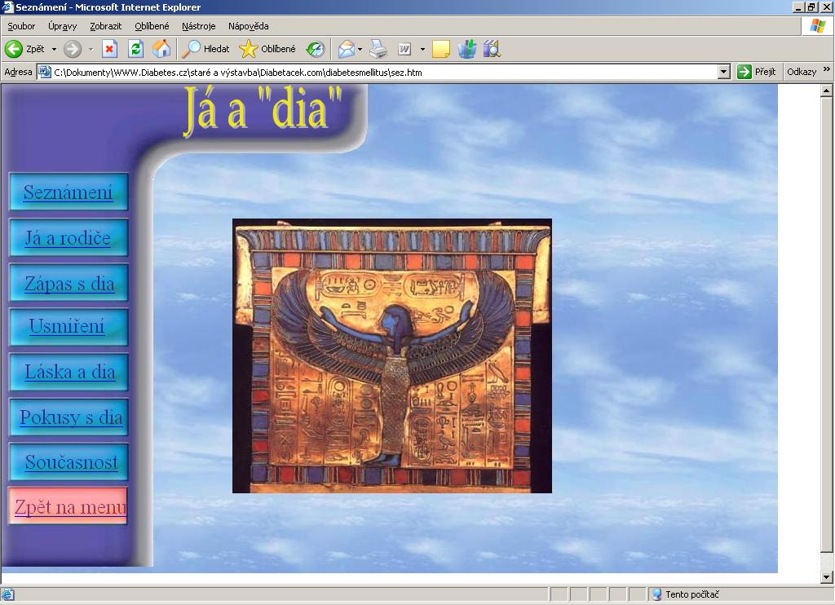
Task: Open the Nástroje menu
Action: point(199,26)
